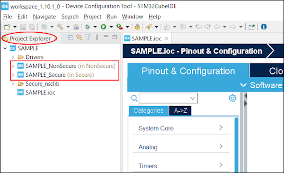
Task: Select the Pinout & Configuration tab
Action: tap(188, 71)
